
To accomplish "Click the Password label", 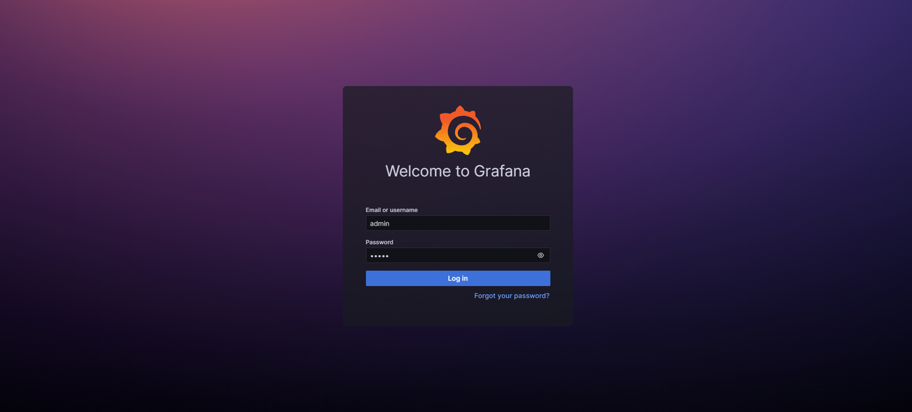I will point(379,242).
